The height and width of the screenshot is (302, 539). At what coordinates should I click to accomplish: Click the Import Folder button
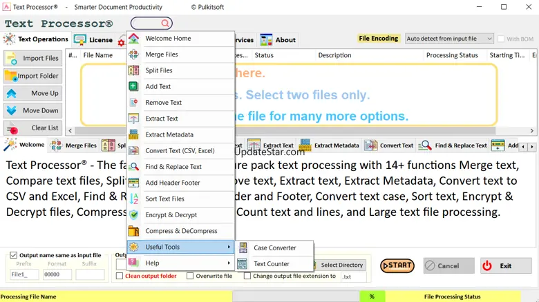(x=33, y=76)
